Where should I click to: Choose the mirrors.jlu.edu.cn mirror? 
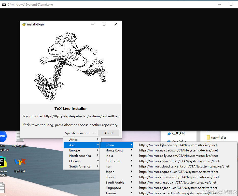[185, 182]
